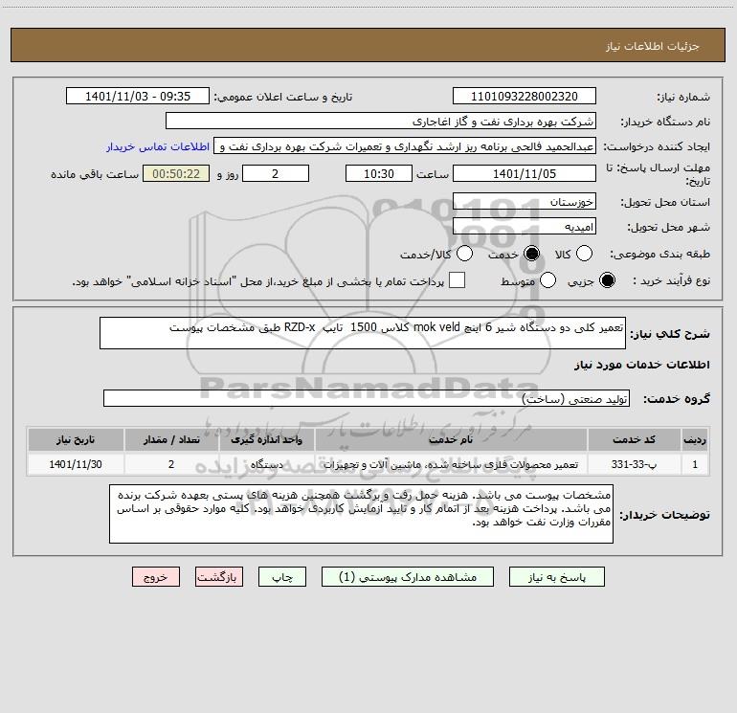Screen dimensions: 737x713
Task: Click the need date cell 1401/11/30
Action: coord(76,464)
